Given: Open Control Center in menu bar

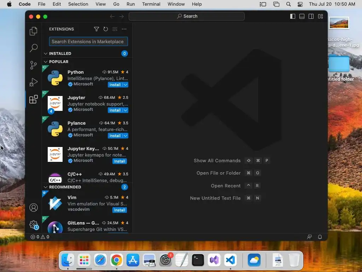Looking at the screenshot, I should 300,4.
